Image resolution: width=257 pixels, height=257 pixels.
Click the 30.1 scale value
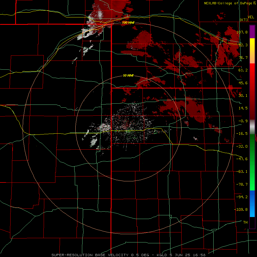click(x=243, y=96)
